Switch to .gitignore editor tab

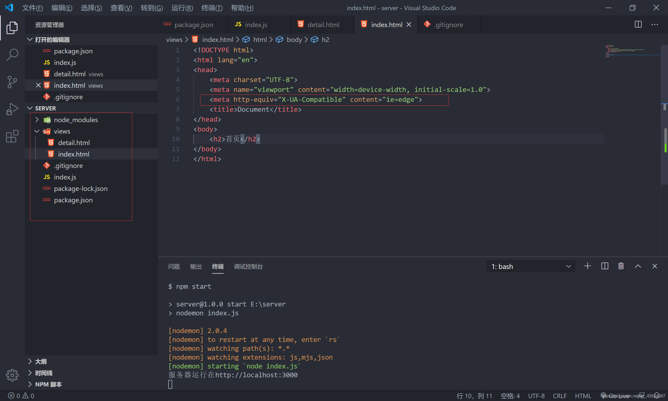pos(449,24)
